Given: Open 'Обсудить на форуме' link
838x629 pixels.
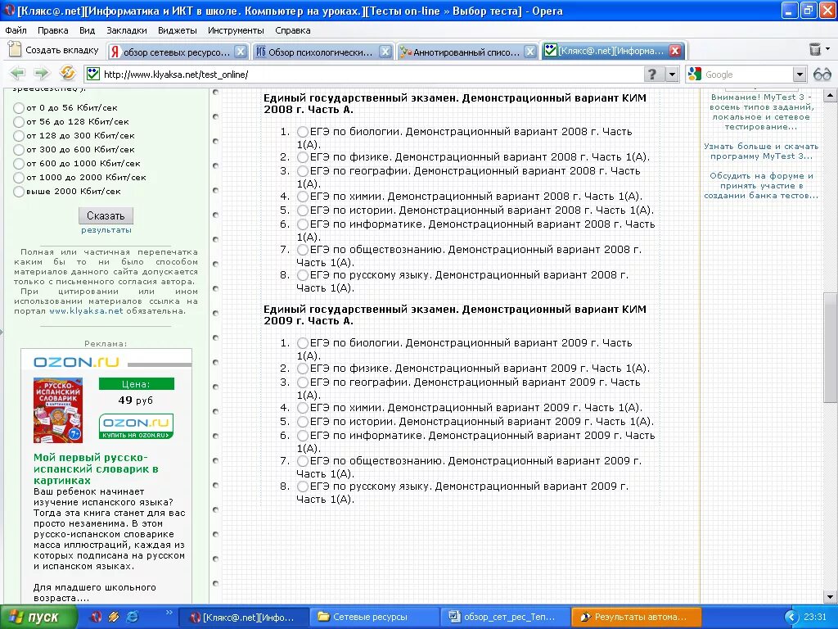Looking at the screenshot, I should 761,186.
